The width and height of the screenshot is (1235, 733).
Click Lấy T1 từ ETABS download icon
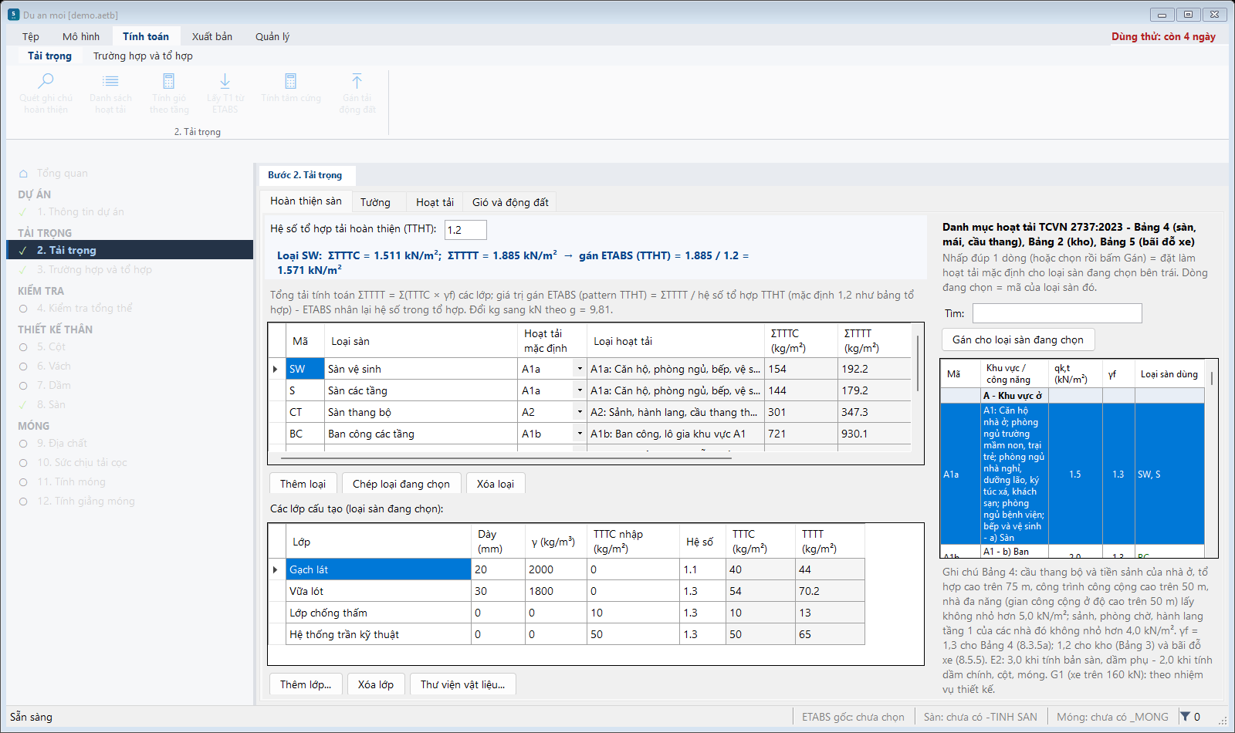(x=225, y=80)
